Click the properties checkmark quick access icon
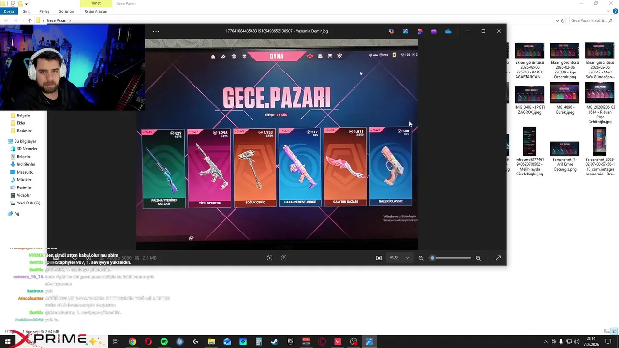The image size is (619, 348). coord(14,3)
